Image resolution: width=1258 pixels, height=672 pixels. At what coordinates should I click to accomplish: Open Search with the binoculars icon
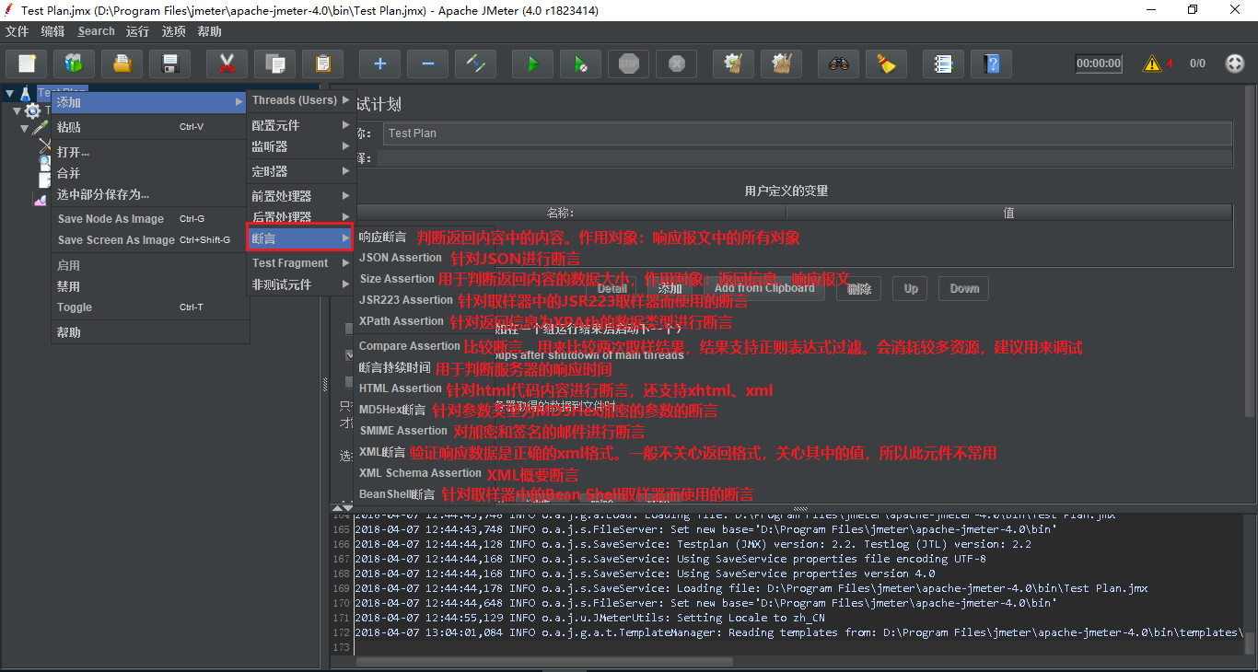pos(838,64)
